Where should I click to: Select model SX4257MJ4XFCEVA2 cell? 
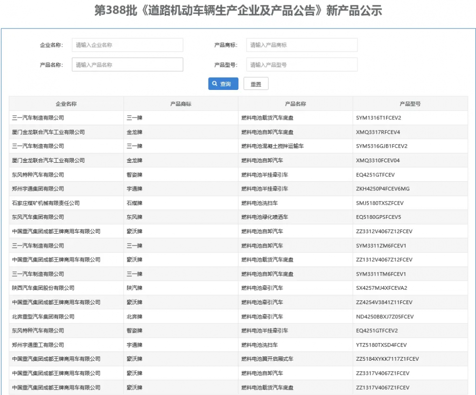click(410, 288)
